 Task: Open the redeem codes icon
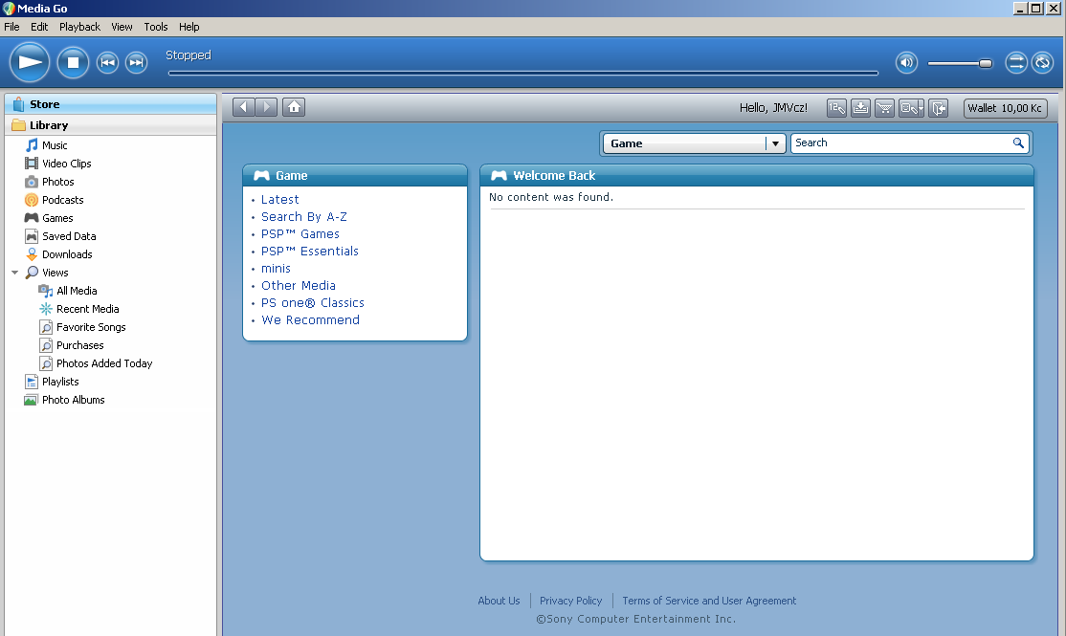[837, 108]
